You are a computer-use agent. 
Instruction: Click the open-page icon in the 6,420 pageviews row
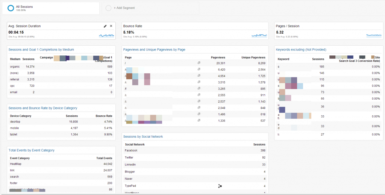(x=199, y=70)
